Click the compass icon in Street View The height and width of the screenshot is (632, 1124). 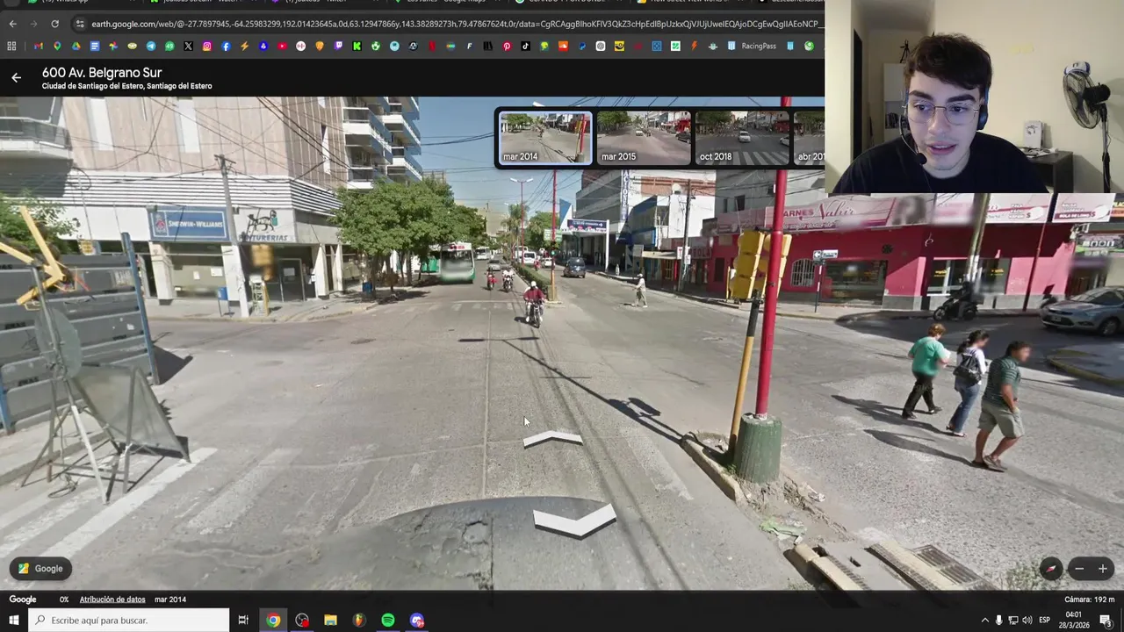(1050, 569)
